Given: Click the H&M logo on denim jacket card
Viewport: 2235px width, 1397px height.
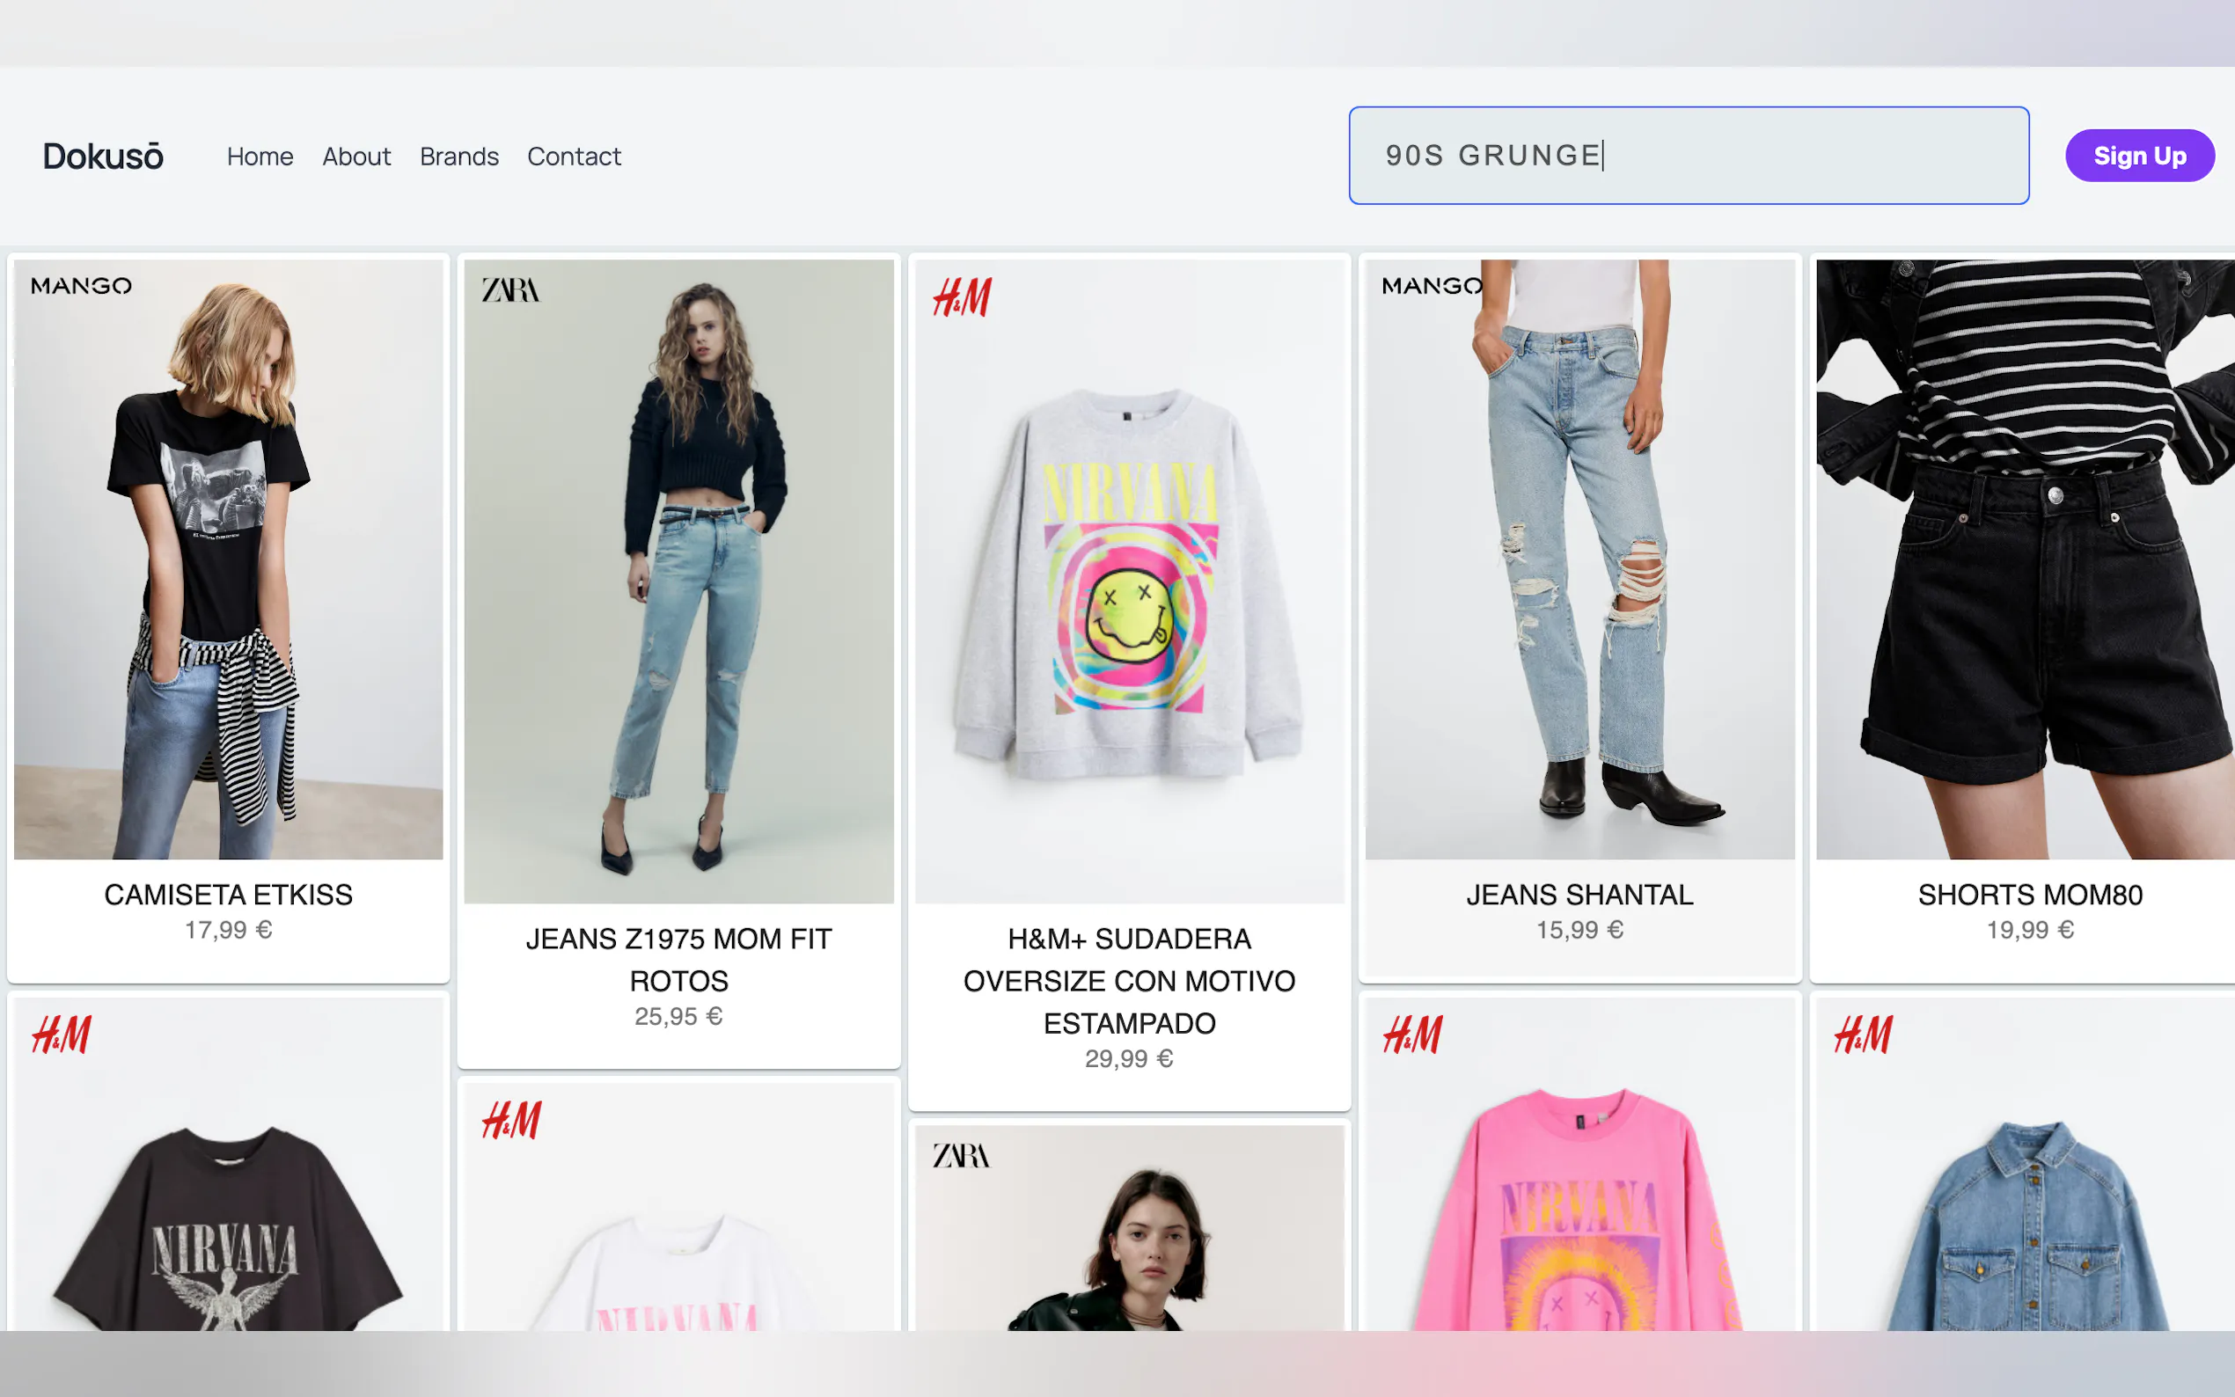Looking at the screenshot, I should [x=1863, y=1035].
